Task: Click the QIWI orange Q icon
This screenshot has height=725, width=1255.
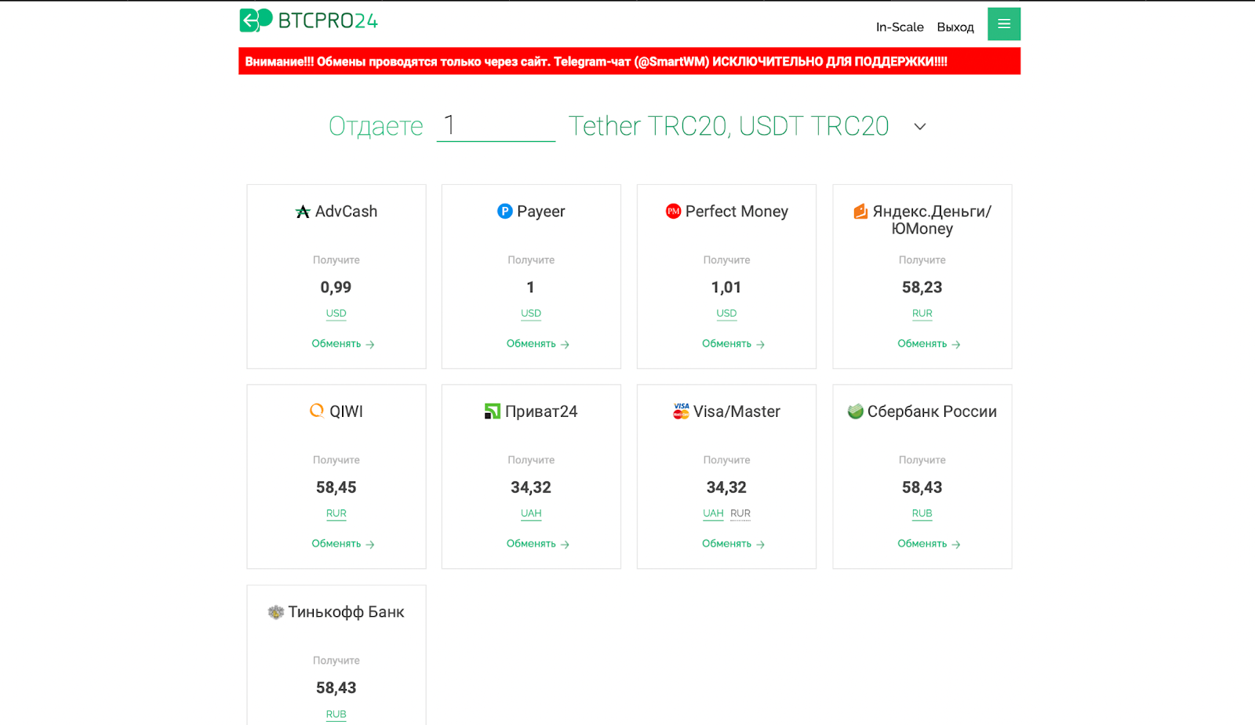Action: pos(317,411)
